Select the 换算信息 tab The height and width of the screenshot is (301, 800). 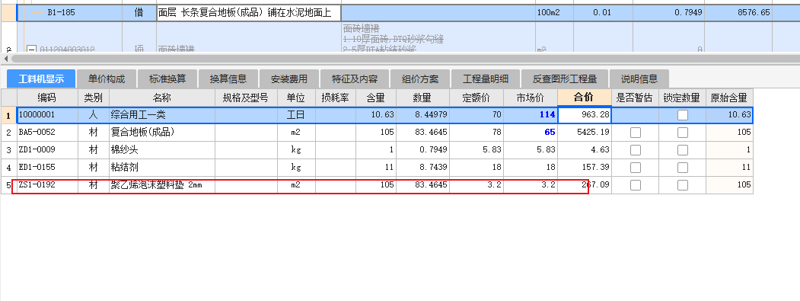click(x=228, y=79)
